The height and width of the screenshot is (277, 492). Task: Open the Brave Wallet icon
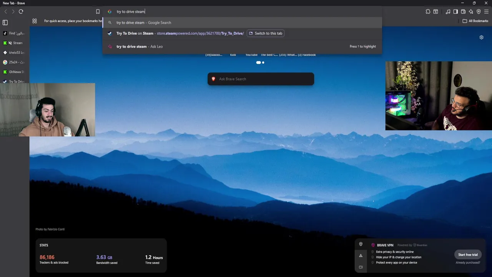463,12
